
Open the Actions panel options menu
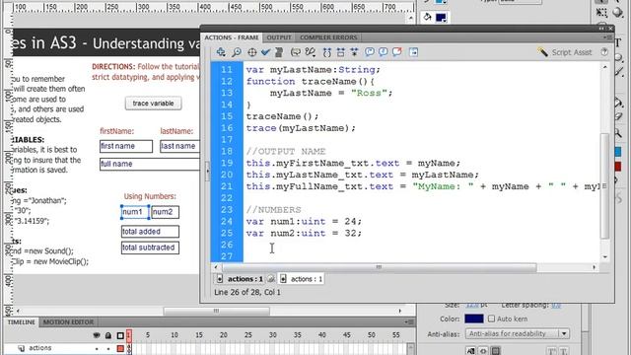click(607, 37)
